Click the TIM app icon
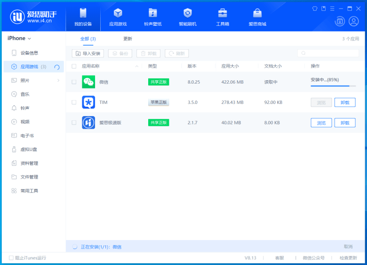367x265 pixels. click(x=88, y=102)
